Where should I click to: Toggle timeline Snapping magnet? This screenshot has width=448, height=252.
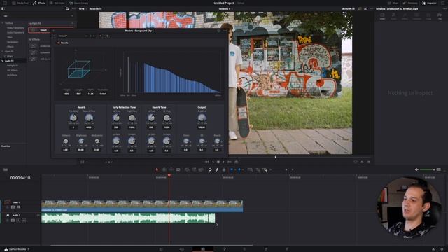pyautogui.click(x=210, y=169)
